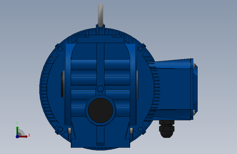Select the upper screw on terminal box cover
This screenshot has width=237, height=154.
click(x=194, y=66)
